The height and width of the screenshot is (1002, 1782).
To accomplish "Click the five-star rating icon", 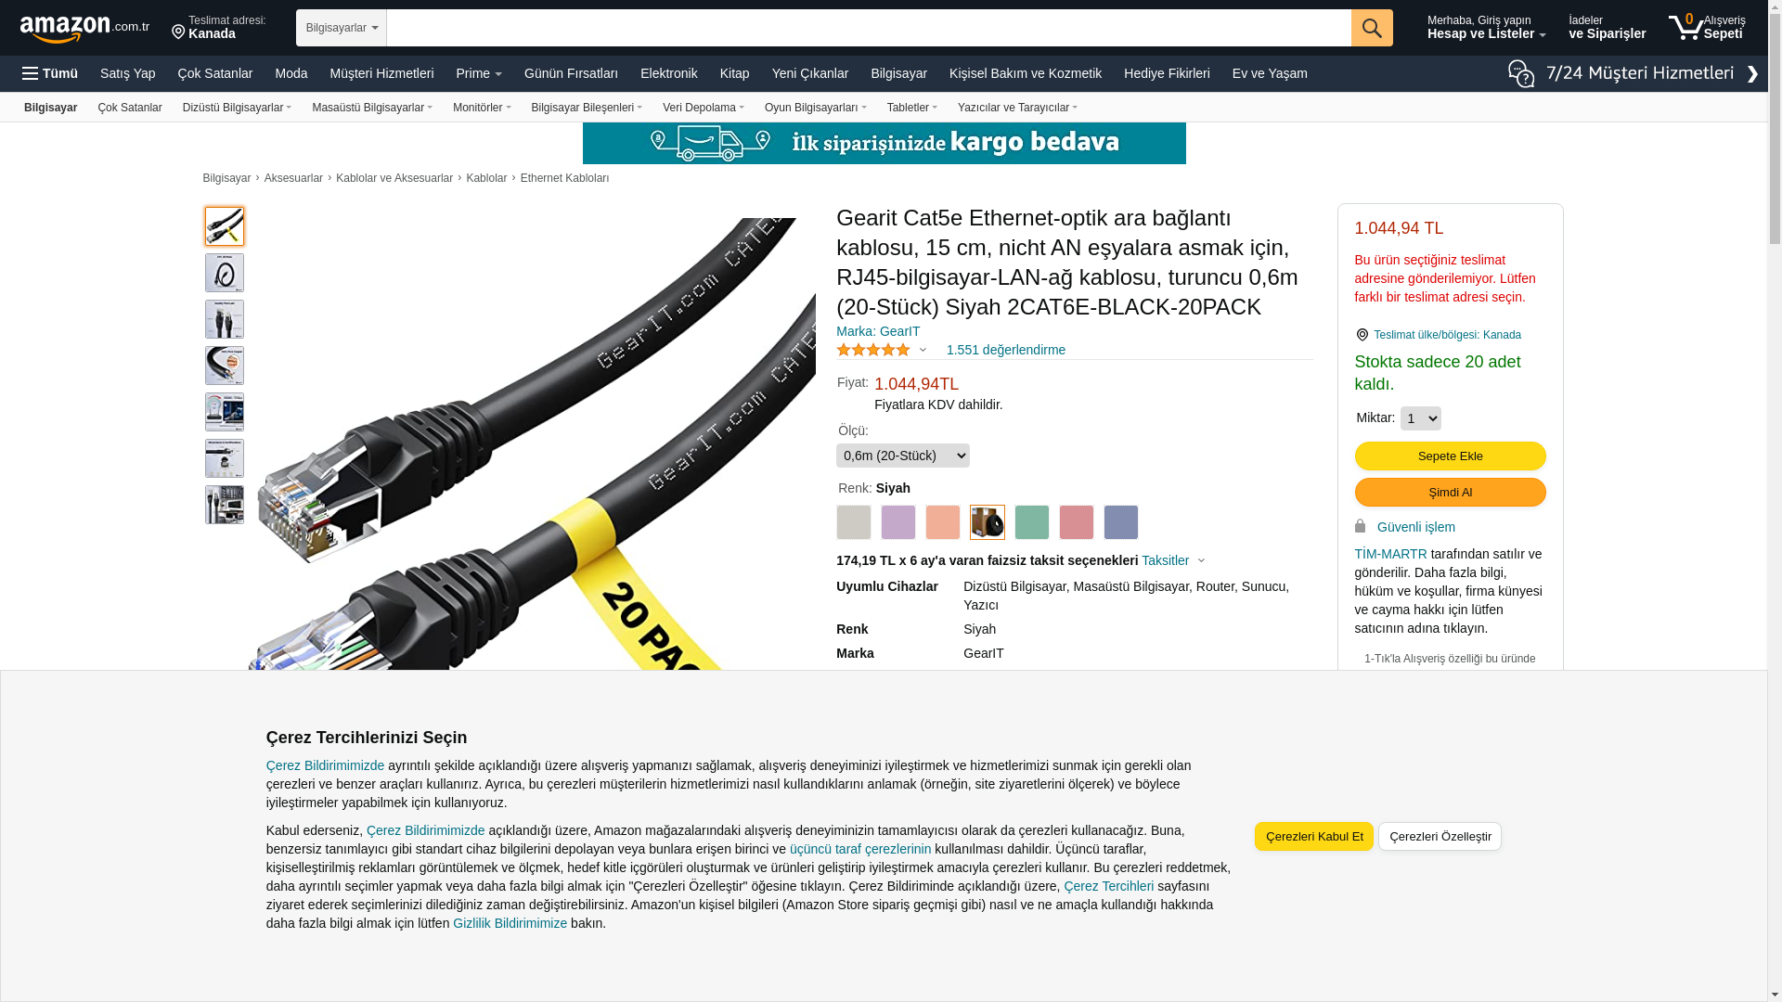I will click(x=873, y=350).
